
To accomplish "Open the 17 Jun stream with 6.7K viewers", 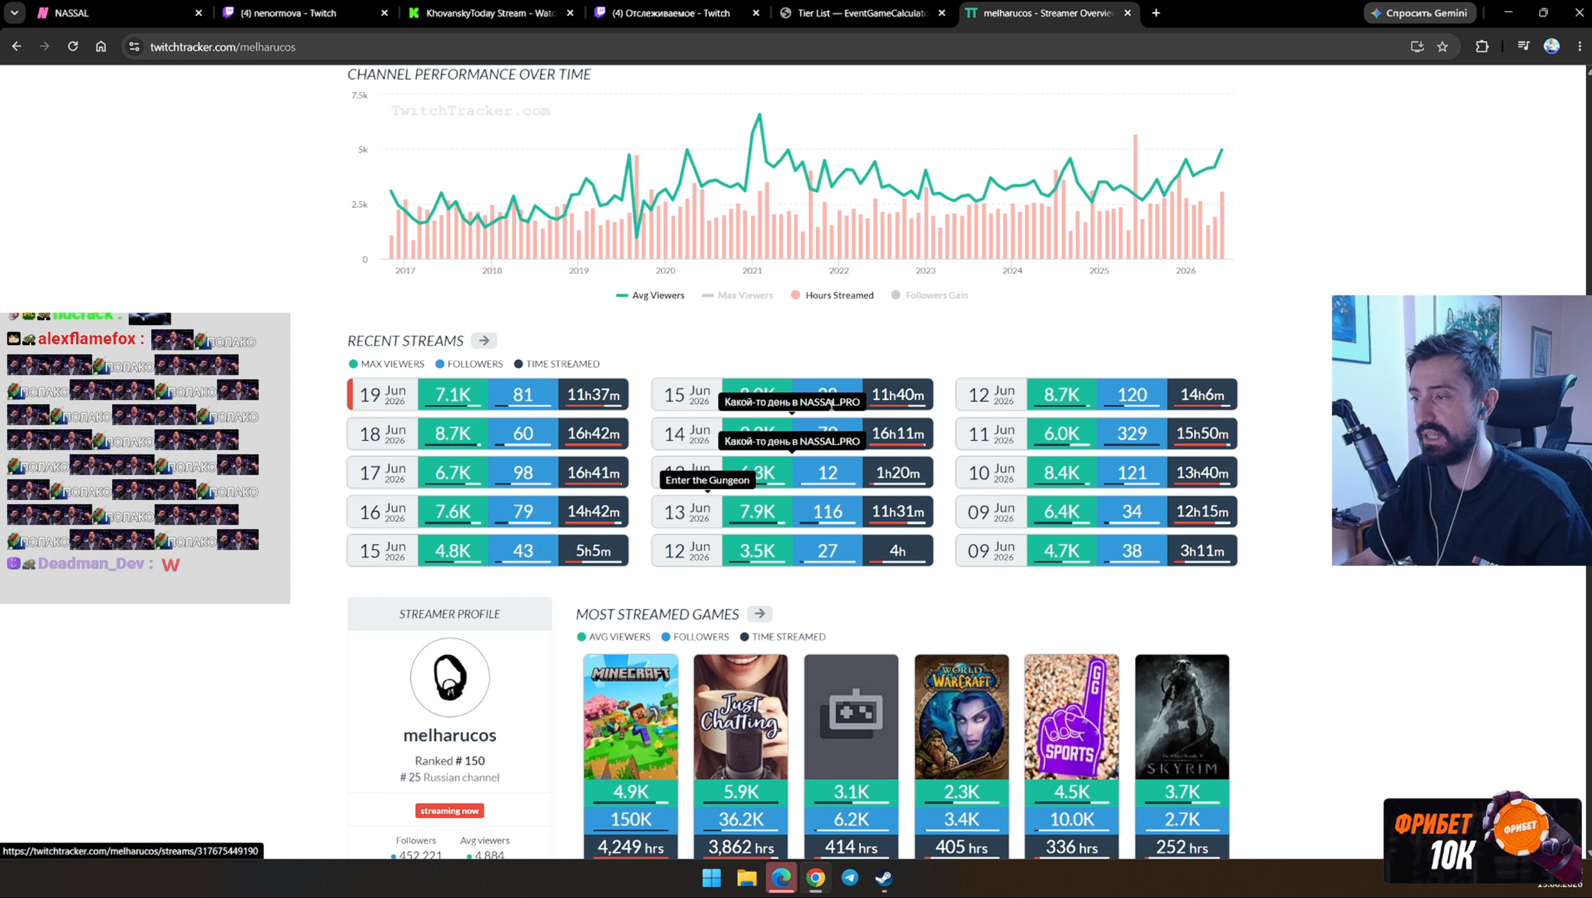I will 488,472.
